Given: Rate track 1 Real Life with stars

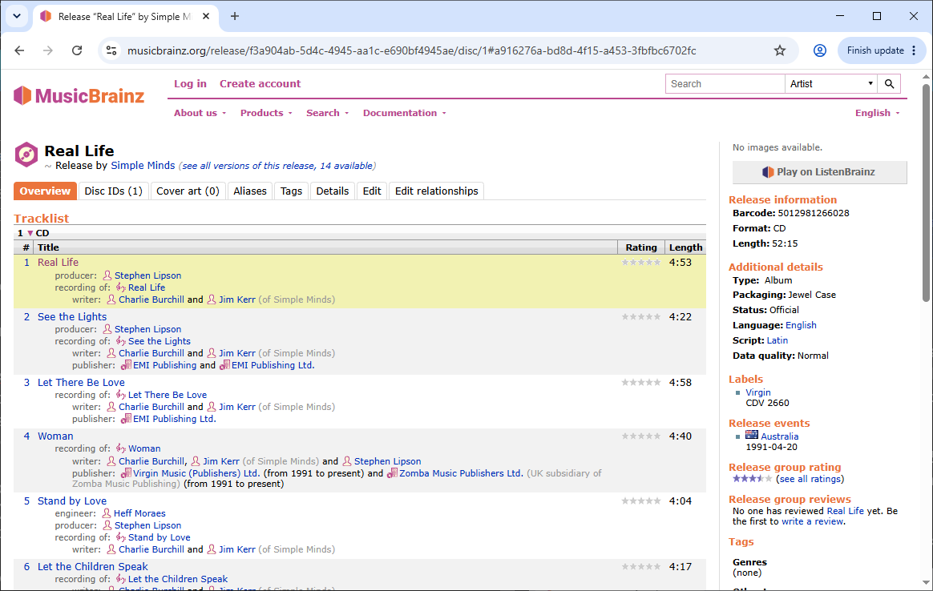Looking at the screenshot, I should coord(641,262).
